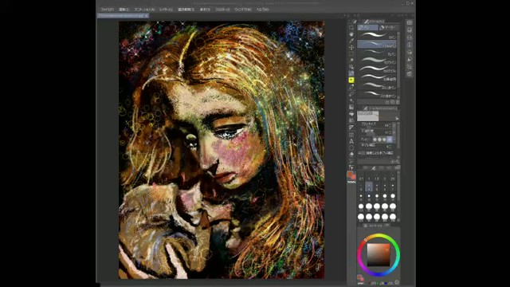Open アニメーション (Animation) menu

click(x=145, y=10)
